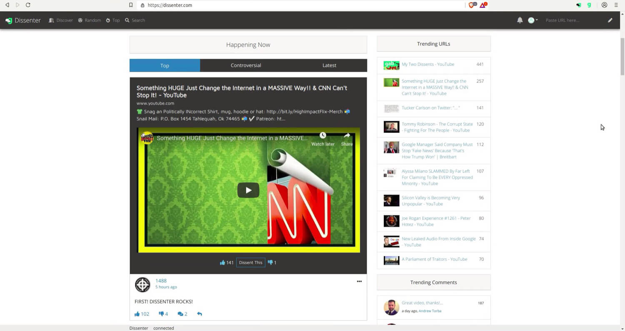Open New Leaked Audio From Inside Google
This screenshot has width=625, height=331.
tap(439, 241)
